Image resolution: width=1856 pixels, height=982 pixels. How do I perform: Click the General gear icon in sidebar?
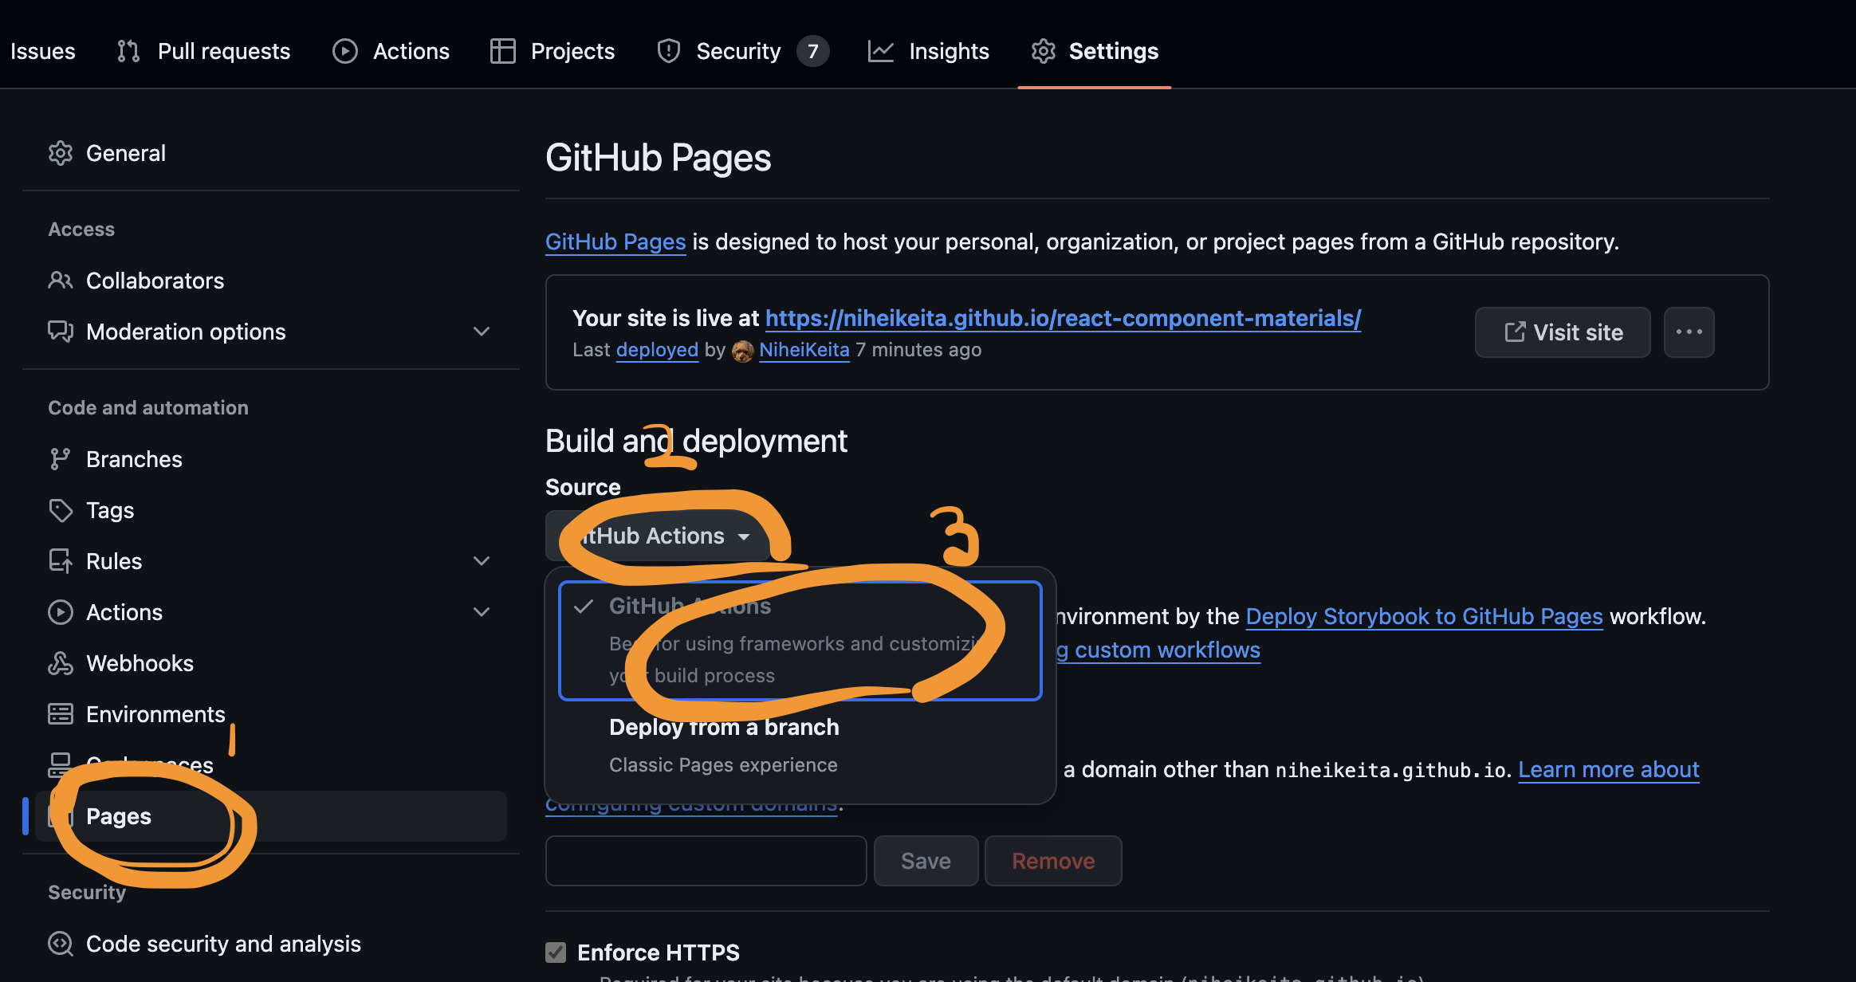coord(61,153)
